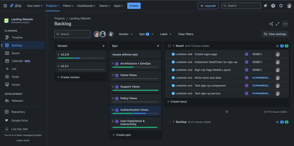Open the Epic filter dropdown

pyautogui.click(x=146, y=34)
